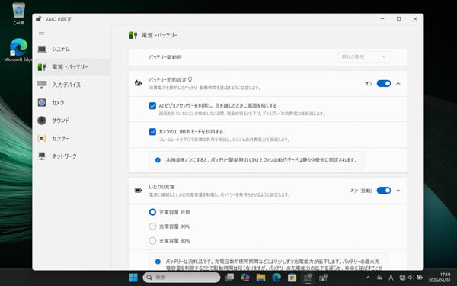The width and height of the screenshot is (457, 286).
Task: Launch Copilot from the taskbar
Action: click(245, 278)
